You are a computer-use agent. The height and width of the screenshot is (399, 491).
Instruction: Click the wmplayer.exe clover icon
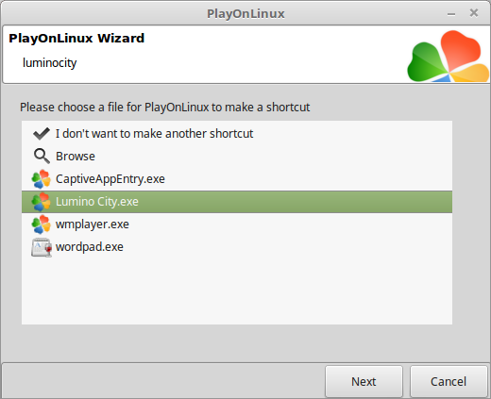point(41,224)
